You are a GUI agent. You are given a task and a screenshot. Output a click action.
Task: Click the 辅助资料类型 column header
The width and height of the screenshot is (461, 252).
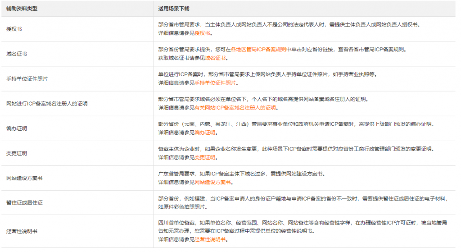[22, 9]
